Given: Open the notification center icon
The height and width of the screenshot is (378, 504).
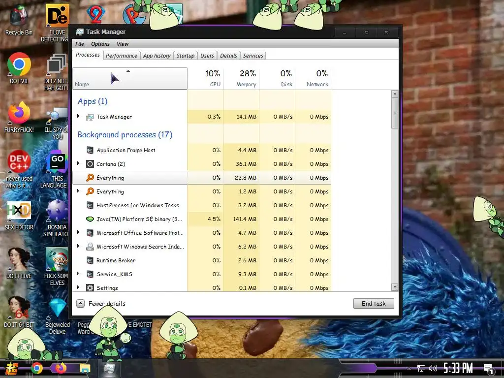Looking at the screenshot, I should pos(489,369).
